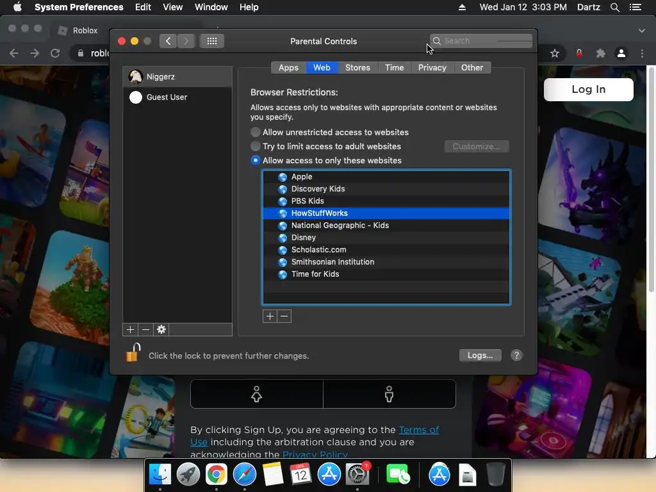Screen dimensions: 656x492
Task: Switch to the Other tab
Action: pos(472,67)
